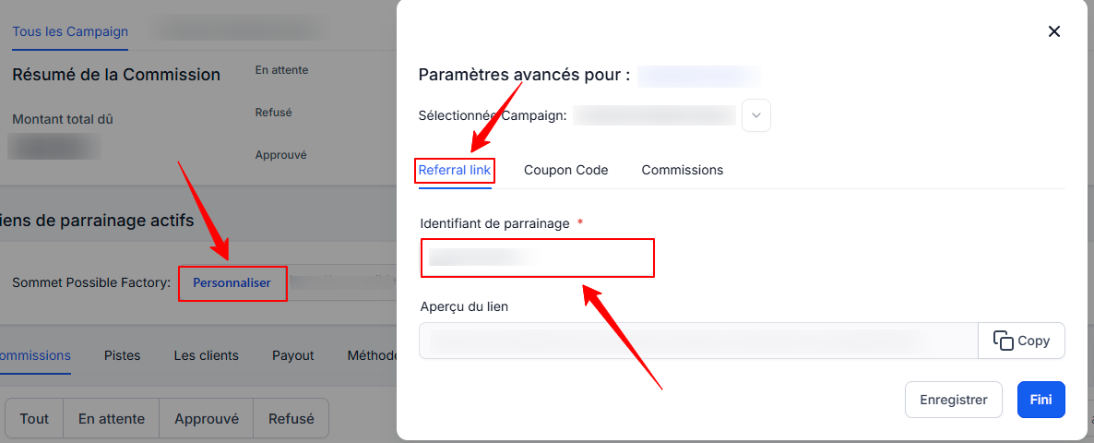This screenshot has width=1094, height=443.
Task: Close the advanced settings dialog
Action: [x=1054, y=31]
